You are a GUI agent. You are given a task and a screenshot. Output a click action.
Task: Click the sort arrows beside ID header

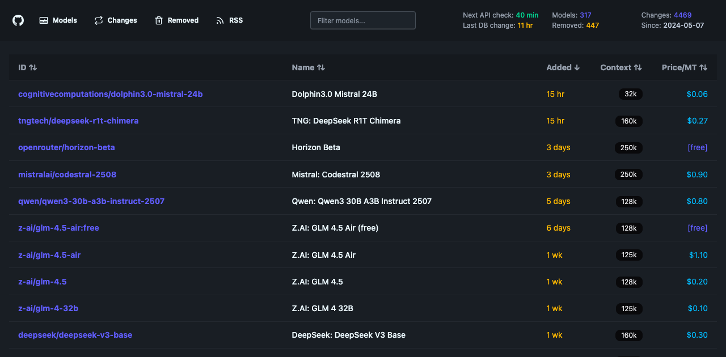(33, 67)
